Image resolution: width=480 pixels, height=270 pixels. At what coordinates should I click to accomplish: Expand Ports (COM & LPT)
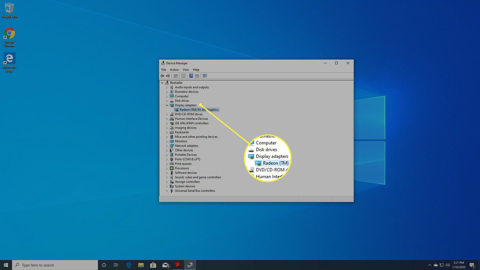point(167,159)
